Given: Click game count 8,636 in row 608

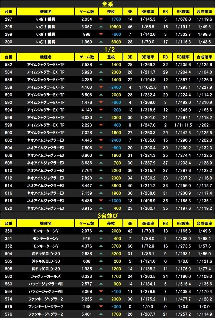Looking at the screenshot, I should (x=86, y=163).
